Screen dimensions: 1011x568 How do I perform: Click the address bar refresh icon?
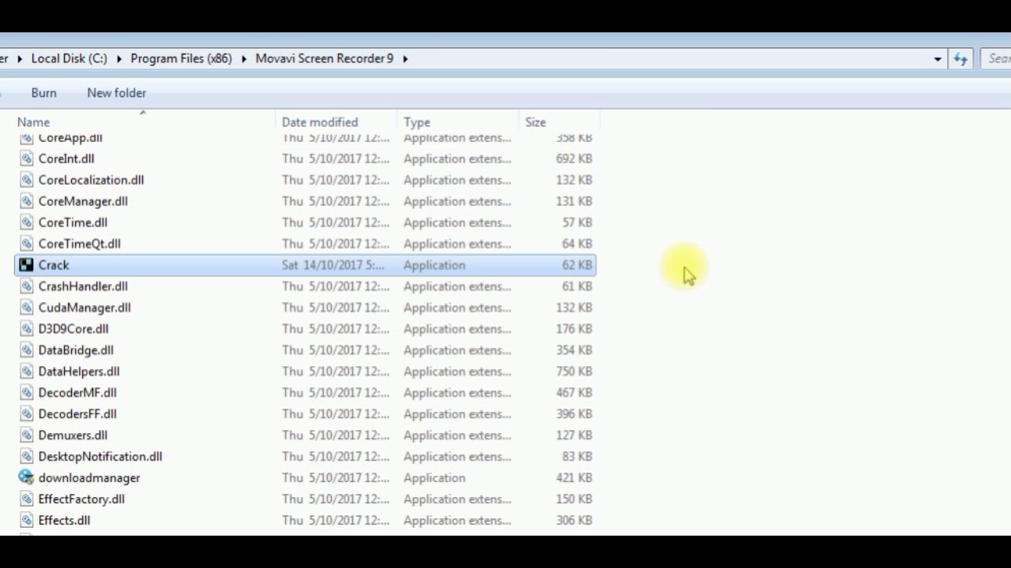(960, 58)
